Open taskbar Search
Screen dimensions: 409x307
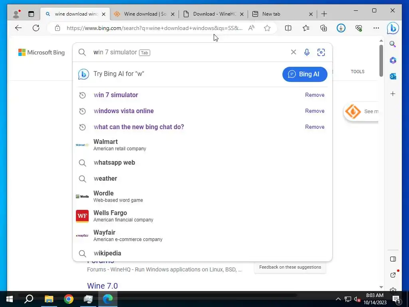[29, 299]
